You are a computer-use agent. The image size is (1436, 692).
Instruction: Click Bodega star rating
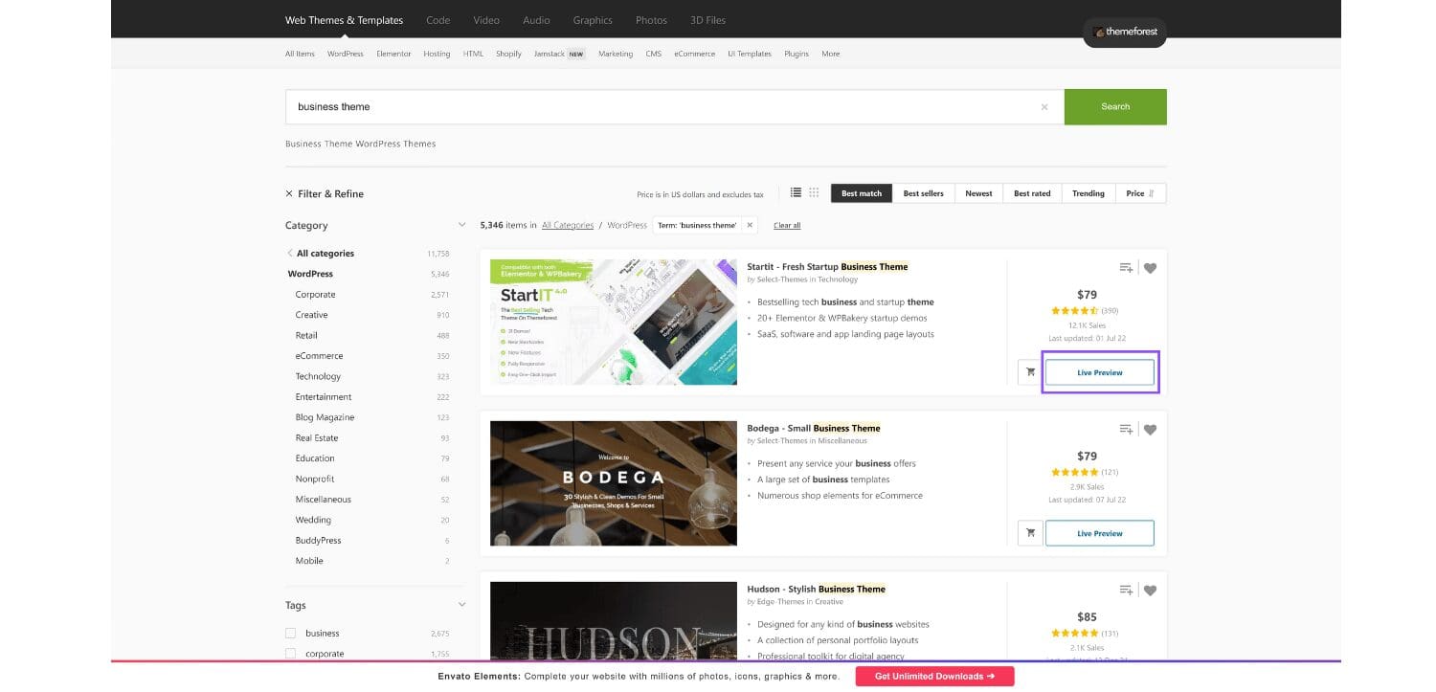coord(1074,472)
